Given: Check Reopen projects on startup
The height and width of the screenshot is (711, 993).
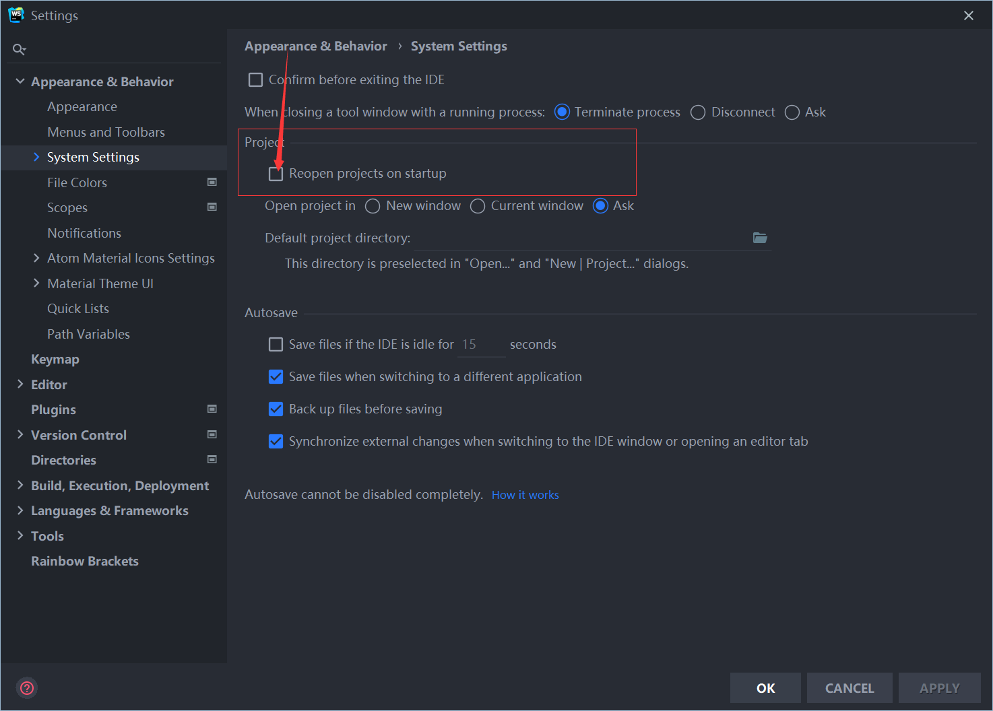Looking at the screenshot, I should click(276, 173).
